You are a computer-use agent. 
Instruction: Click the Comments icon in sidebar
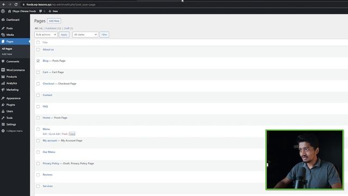click(3, 62)
